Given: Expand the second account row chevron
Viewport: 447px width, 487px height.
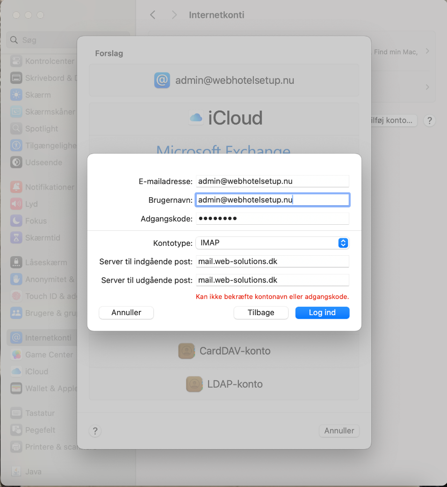Looking at the screenshot, I should point(427,87).
